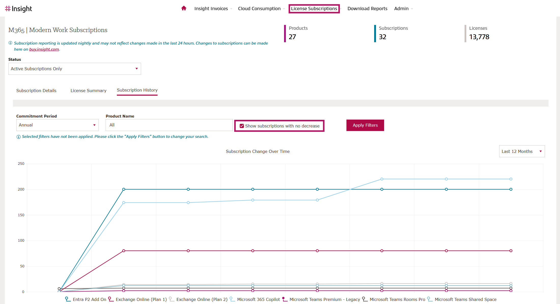Expand the arrow next to Cloud Consumption
Screen dimensions: 560x304
coord(284,9)
